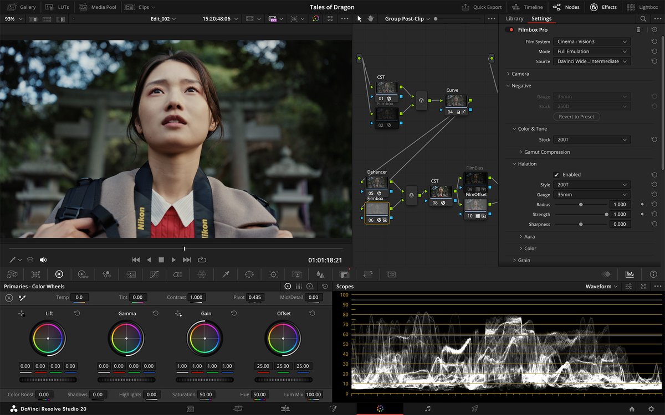
Task: Open the Waveform scope type dropdown
Action: [x=602, y=286]
